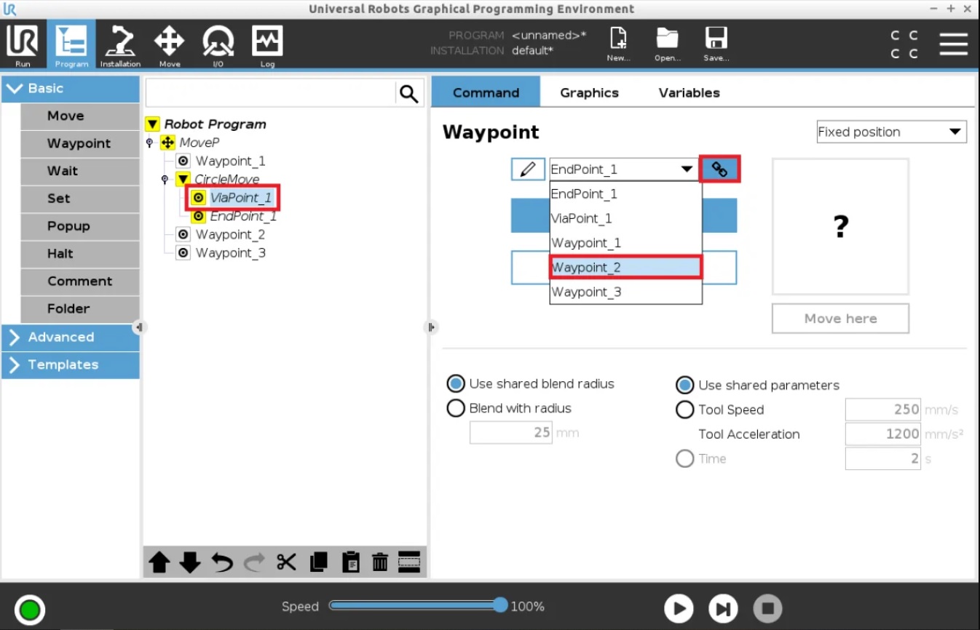Collapse the CircleMove node triangle

point(183,179)
